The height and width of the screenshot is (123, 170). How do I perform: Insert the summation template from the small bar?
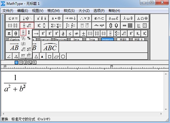tap(117, 33)
